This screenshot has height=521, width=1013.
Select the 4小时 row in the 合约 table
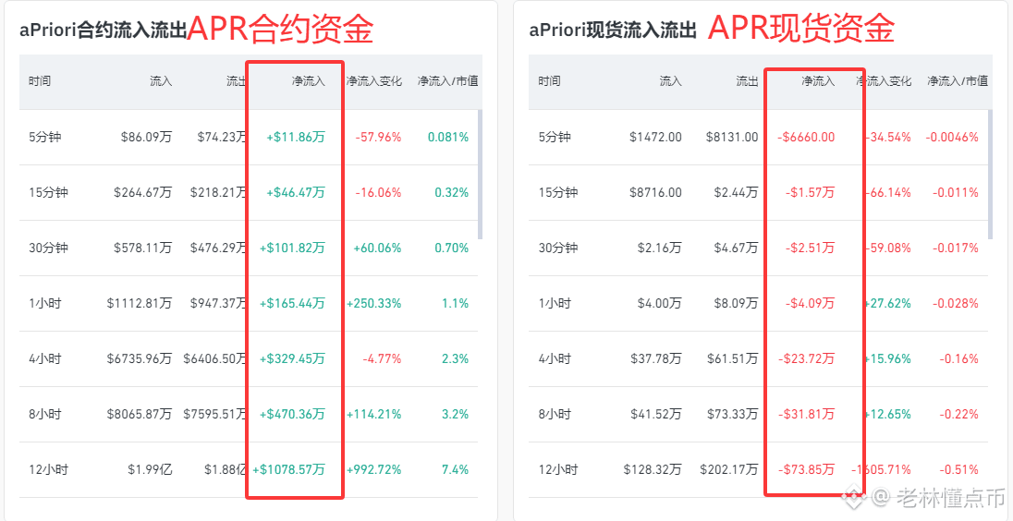point(249,359)
